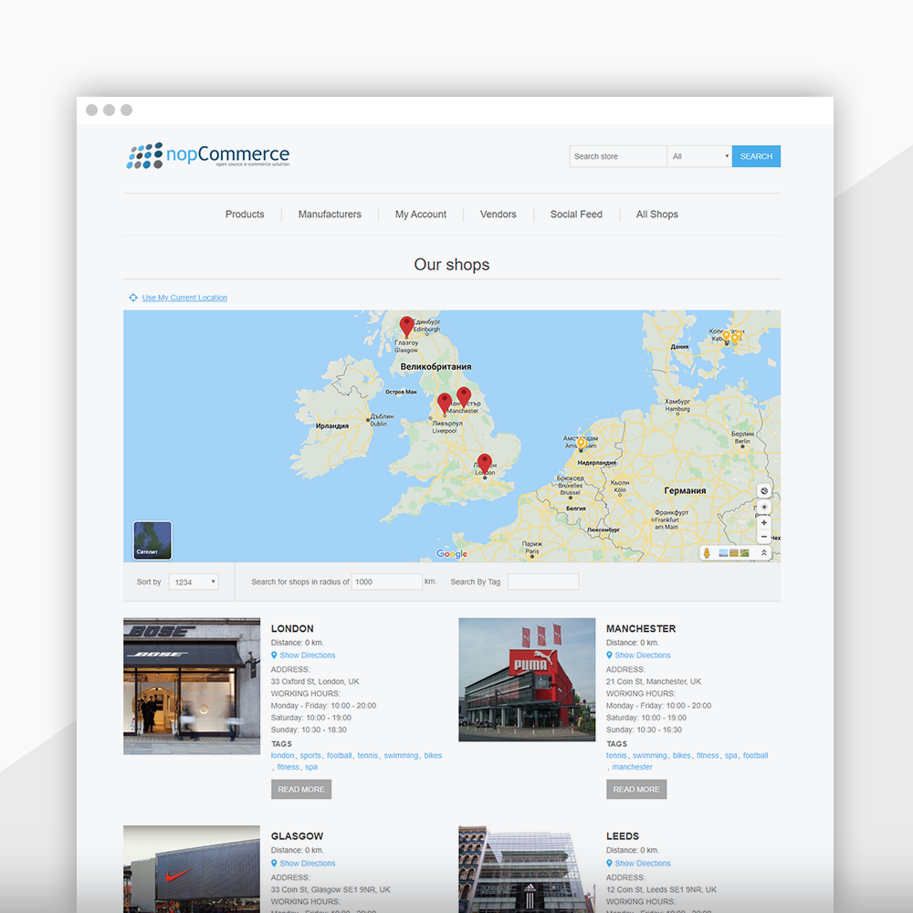Click the LEEDS shop title

click(x=623, y=836)
